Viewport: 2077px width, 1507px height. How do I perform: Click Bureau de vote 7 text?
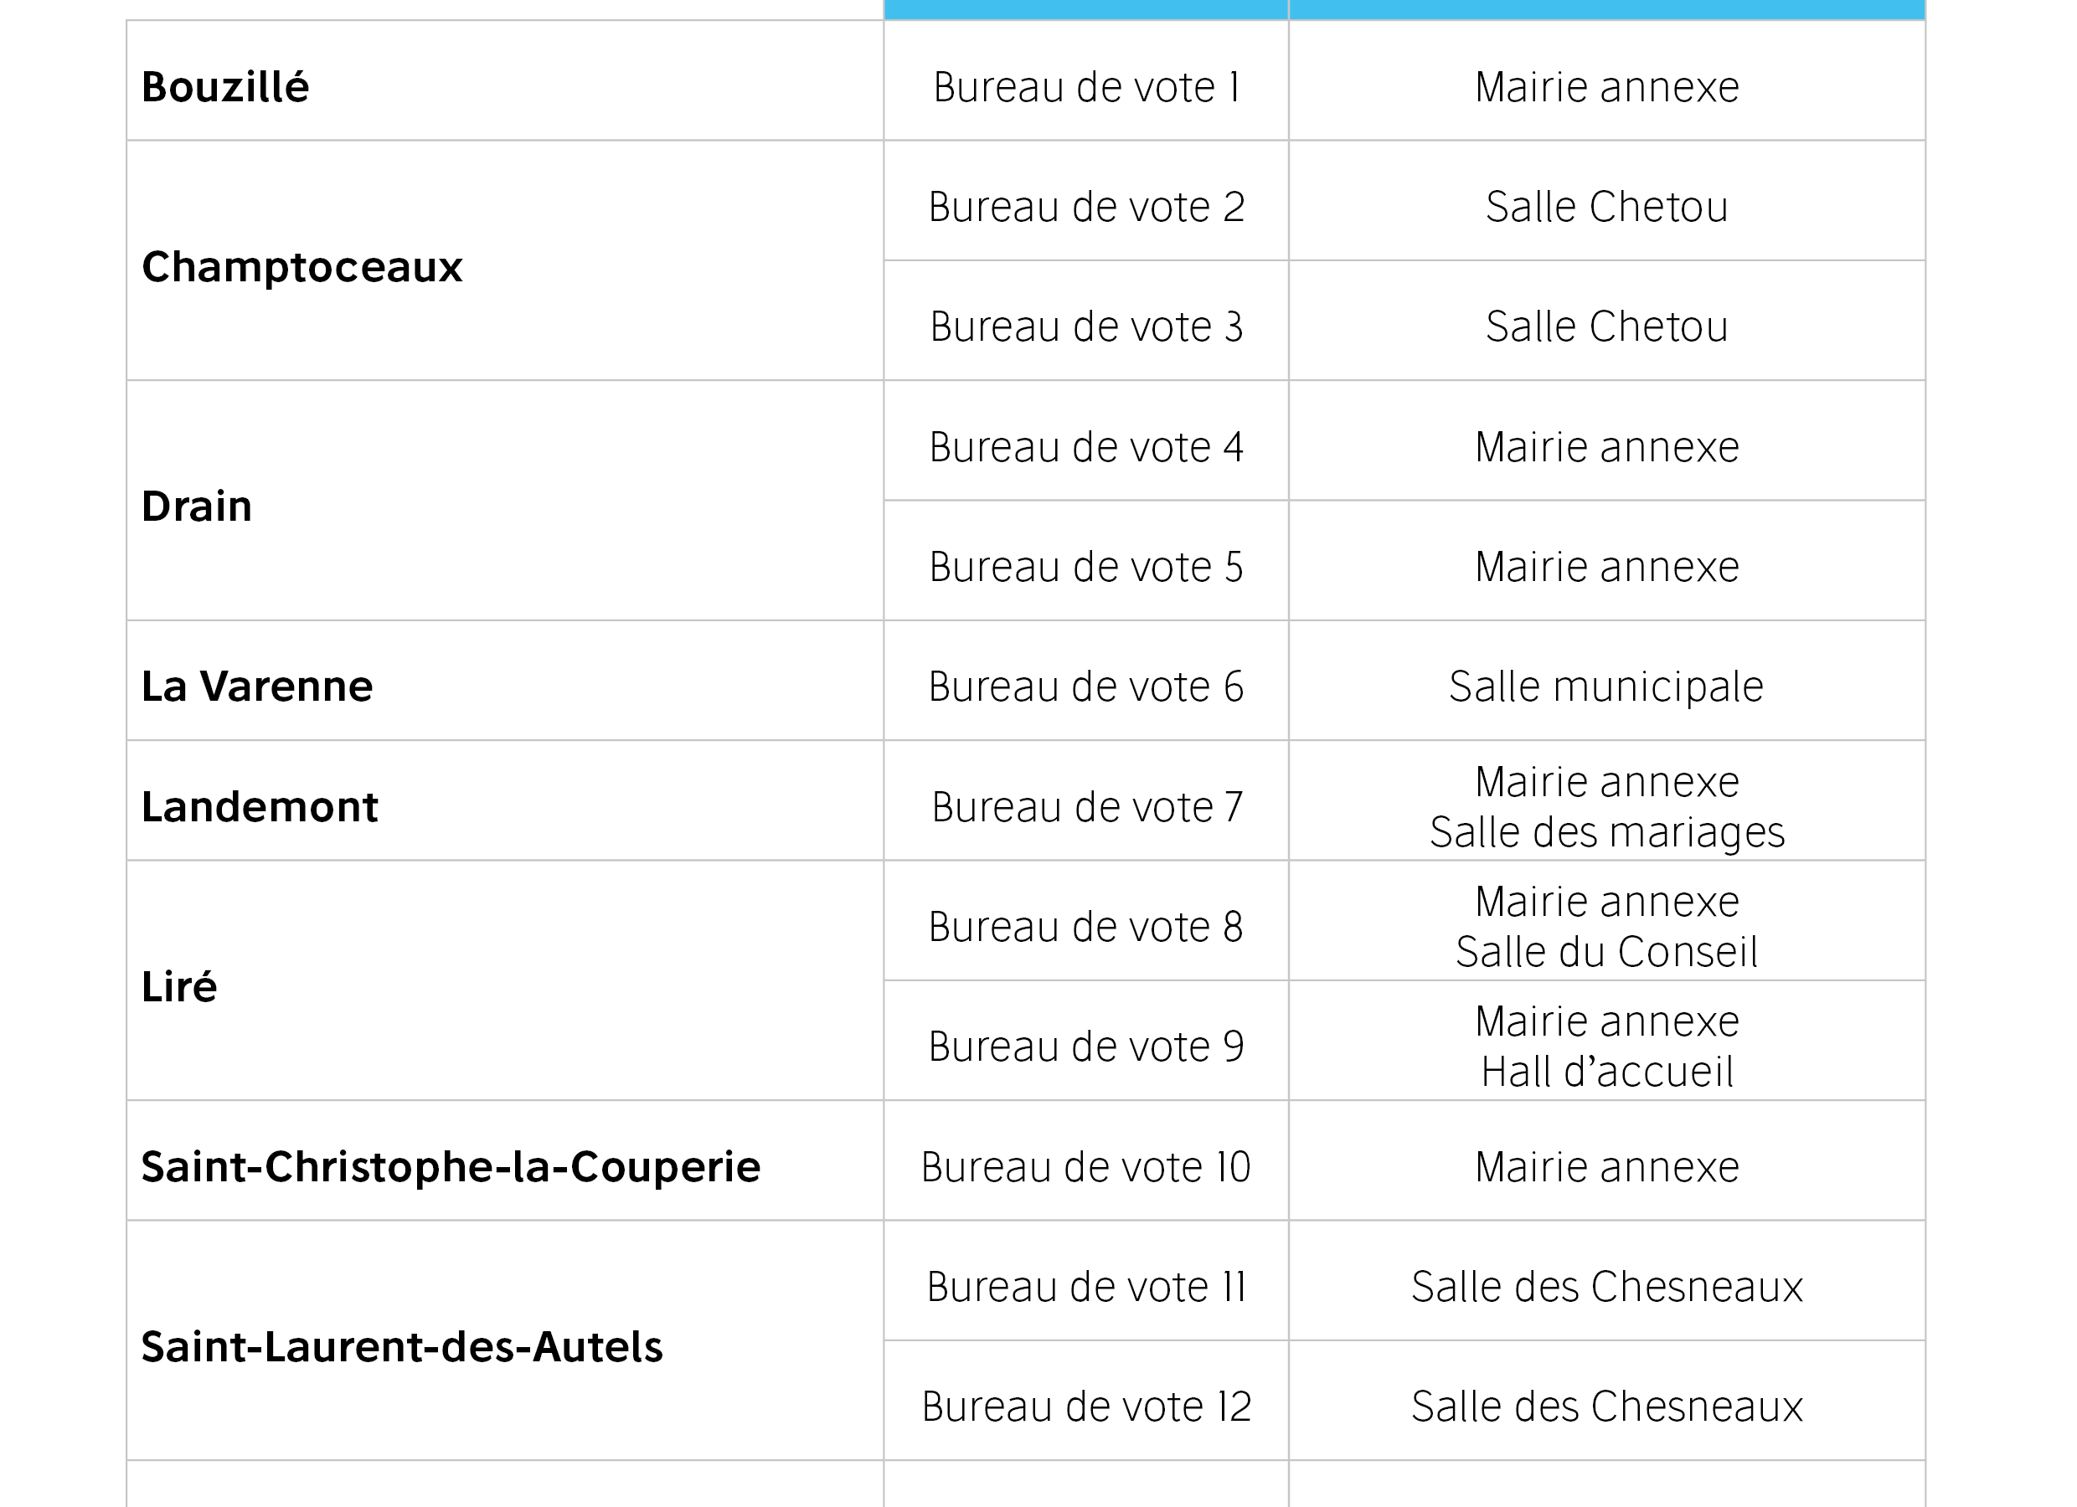[1086, 808]
